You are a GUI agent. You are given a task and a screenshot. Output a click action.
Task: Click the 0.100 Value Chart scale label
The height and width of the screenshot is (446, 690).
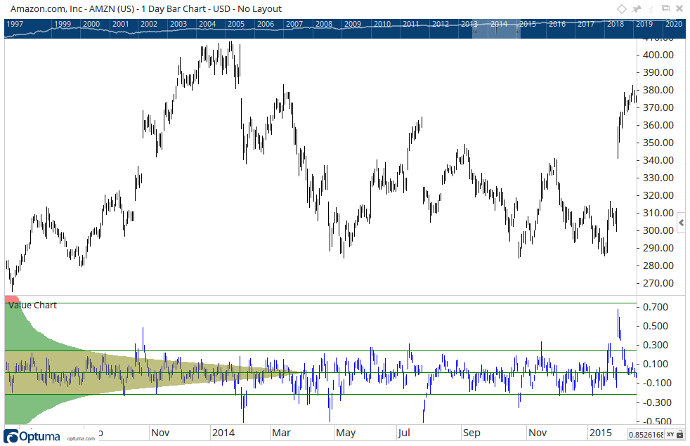pyautogui.click(x=656, y=365)
